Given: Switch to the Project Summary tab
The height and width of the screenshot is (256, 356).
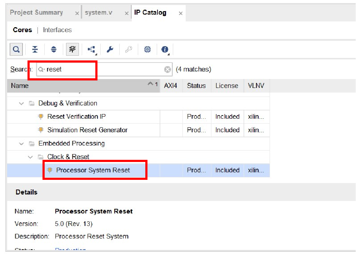Looking at the screenshot, I should pyautogui.click(x=36, y=13).
